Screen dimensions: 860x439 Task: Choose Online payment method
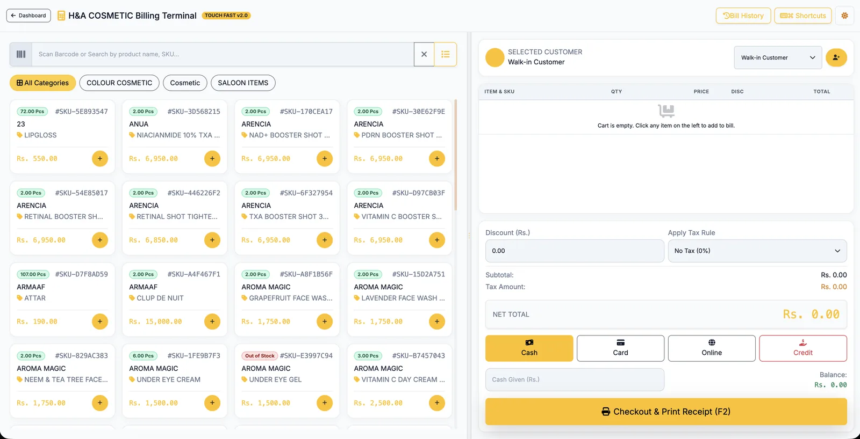(x=712, y=348)
